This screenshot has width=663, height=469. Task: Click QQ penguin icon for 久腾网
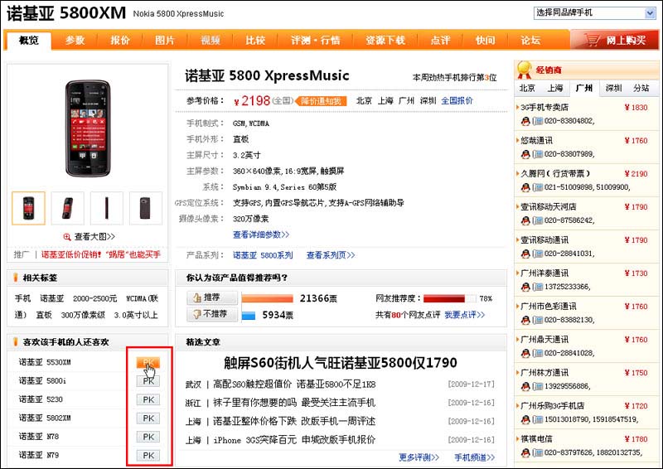pyautogui.click(x=525, y=187)
